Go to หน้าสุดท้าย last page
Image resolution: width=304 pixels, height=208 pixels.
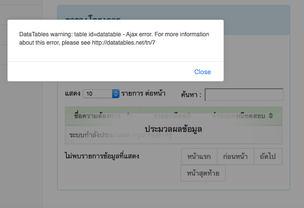(203, 173)
